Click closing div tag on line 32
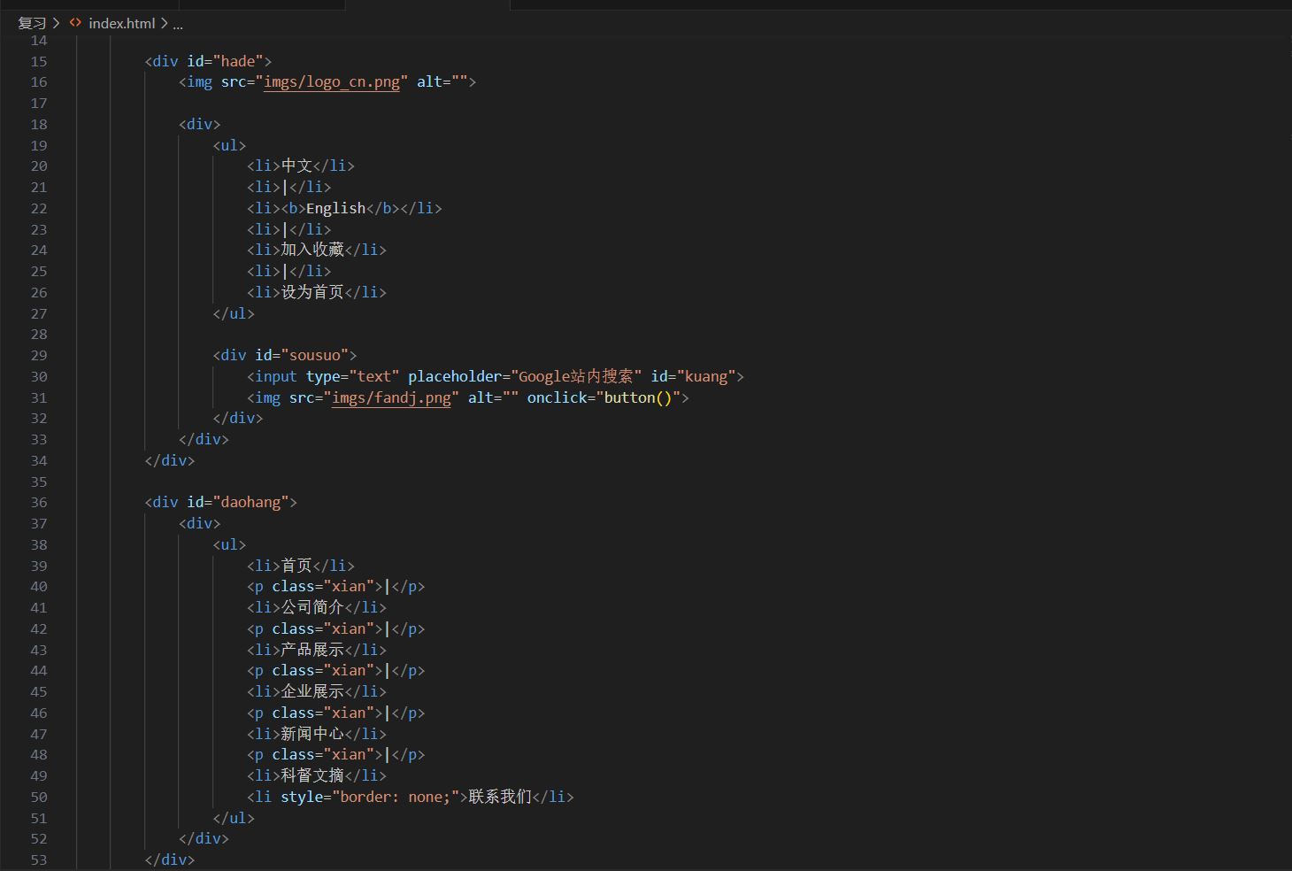1292x871 pixels. click(x=238, y=419)
